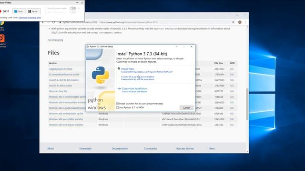Image resolution: width=305 pixels, height=171 pixels.
Task: Click the File Size column header
Action: [x=219, y=63]
